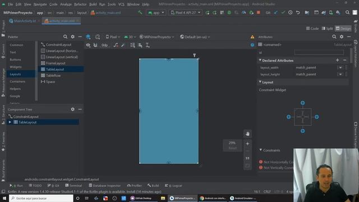Open the Navigate menu
The height and width of the screenshot is (202, 359).
(x=40, y=4)
